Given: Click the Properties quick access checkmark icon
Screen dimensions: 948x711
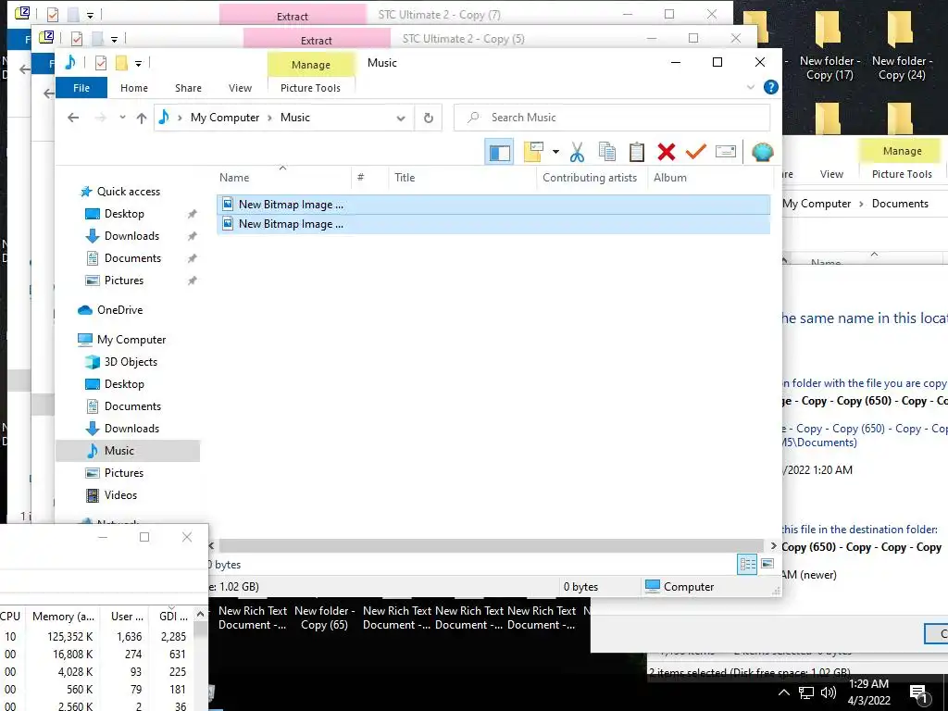Looking at the screenshot, I should 101,63.
